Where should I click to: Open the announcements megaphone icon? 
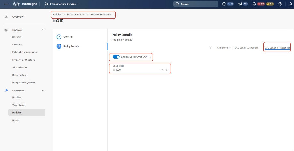click(x=240, y=4)
